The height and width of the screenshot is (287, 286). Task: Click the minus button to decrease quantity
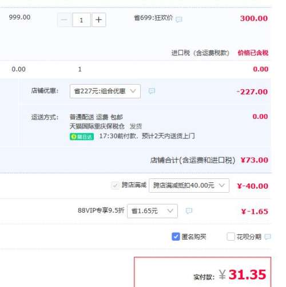click(x=64, y=20)
